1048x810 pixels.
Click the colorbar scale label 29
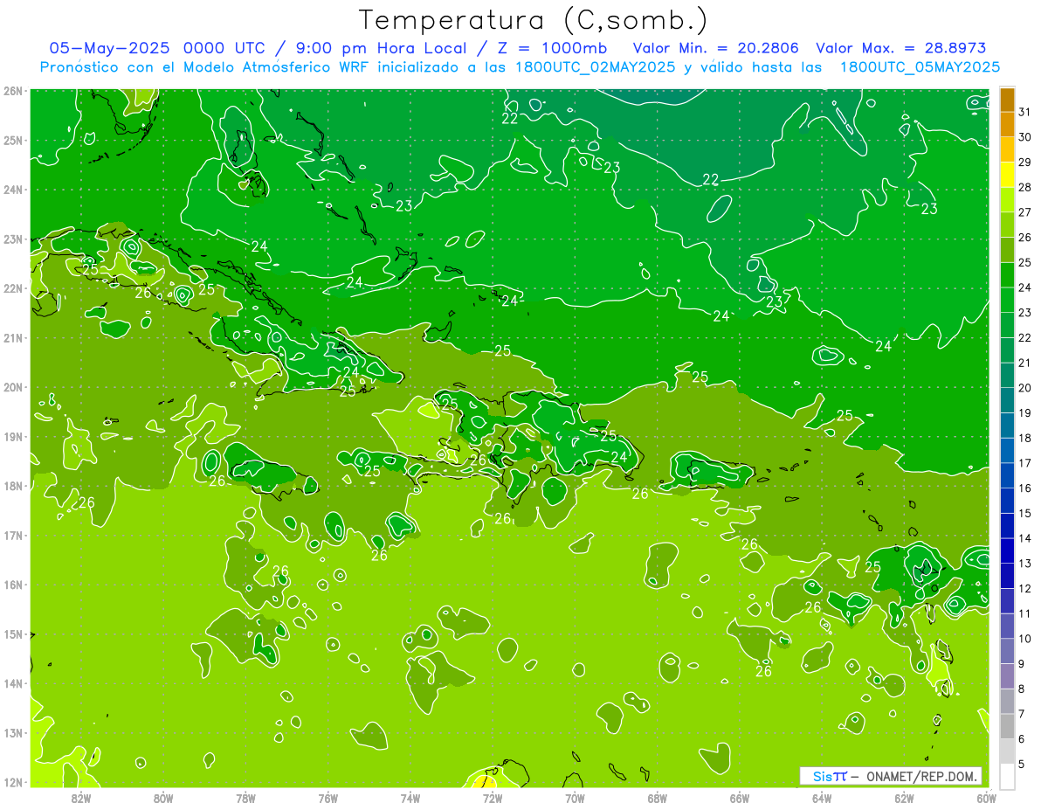[1024, 163]
